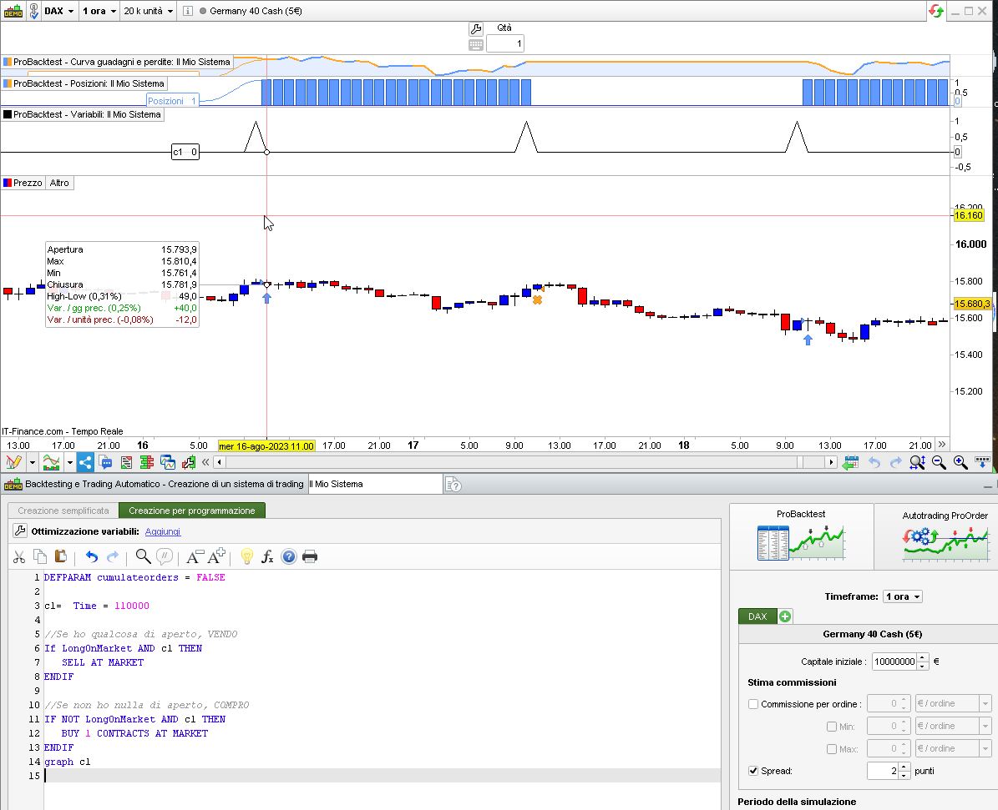Click the magnifier search icon in editor
The image size is (998, 810).
point(143,557)
